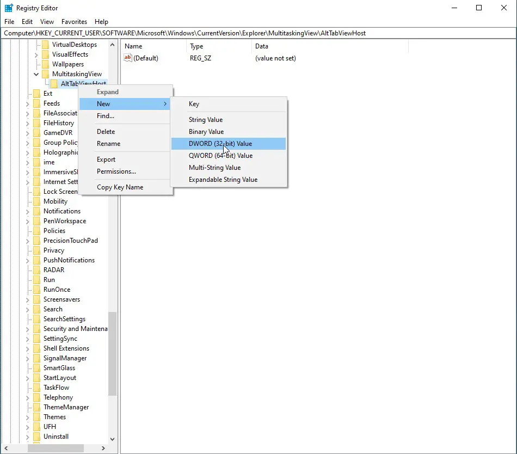Viewport: 517px width, 454px height.
Task: Click the Search folder icon
Action: pos(36,309)
